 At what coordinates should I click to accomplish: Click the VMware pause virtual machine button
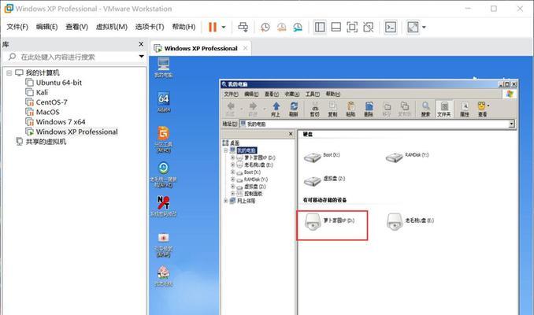(212, 27)
